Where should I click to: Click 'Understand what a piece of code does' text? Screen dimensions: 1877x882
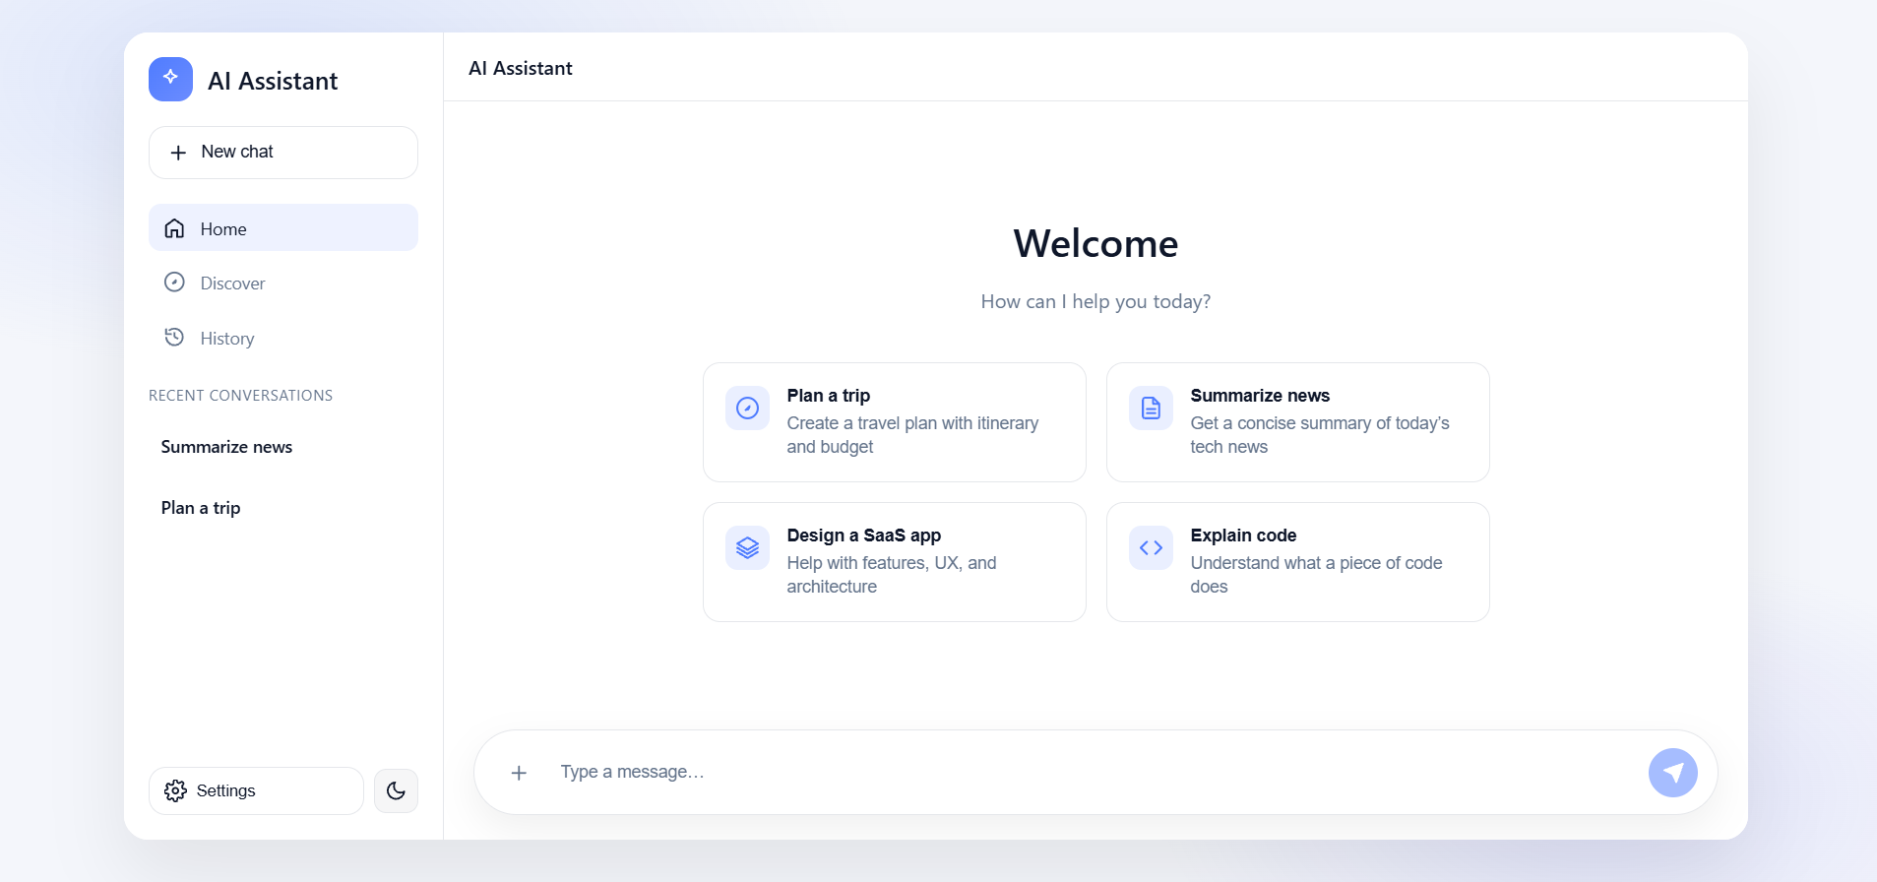1316,574
